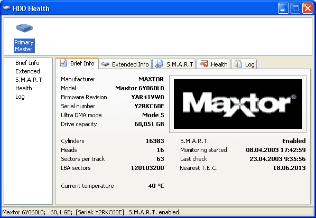Screen dimensions: 316x218
Task: Click the status bar drive summary text
Action: 90,212
